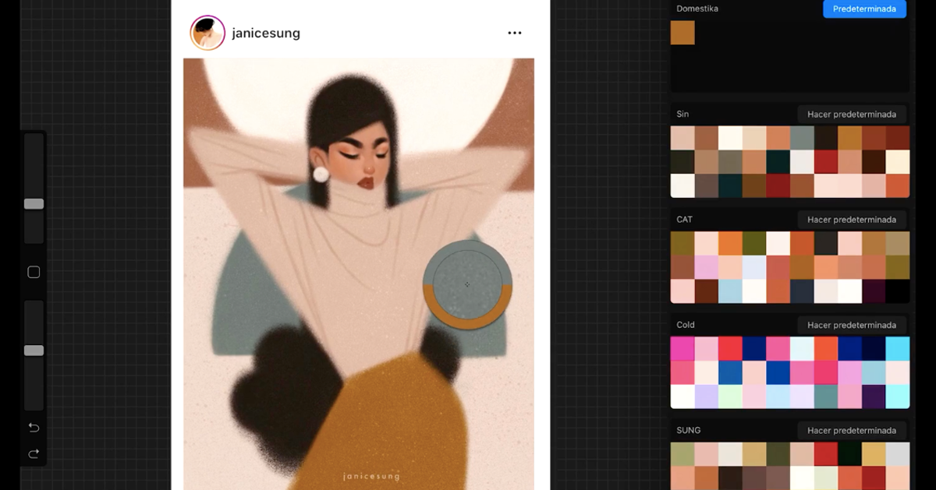Select the SUNG palette title

point(689,430)
